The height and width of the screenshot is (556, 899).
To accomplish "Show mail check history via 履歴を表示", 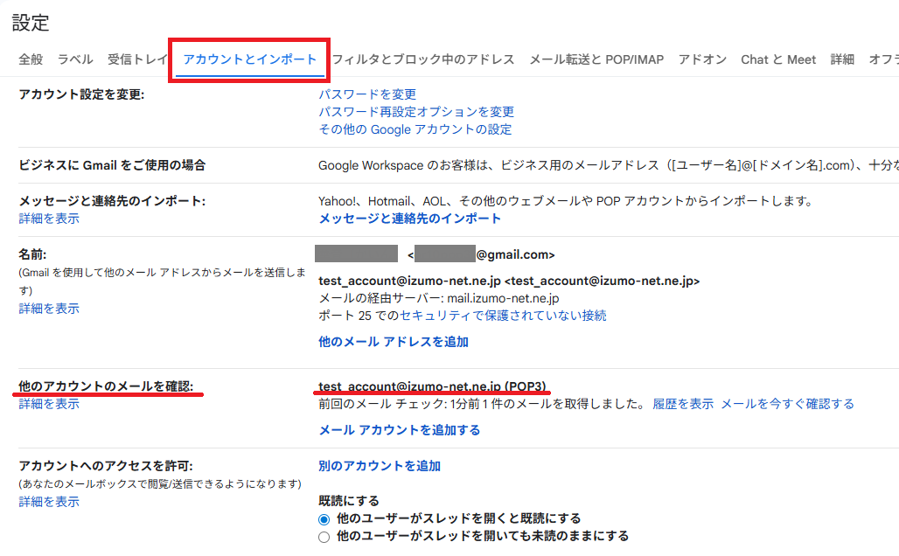I will click(683, 404).
